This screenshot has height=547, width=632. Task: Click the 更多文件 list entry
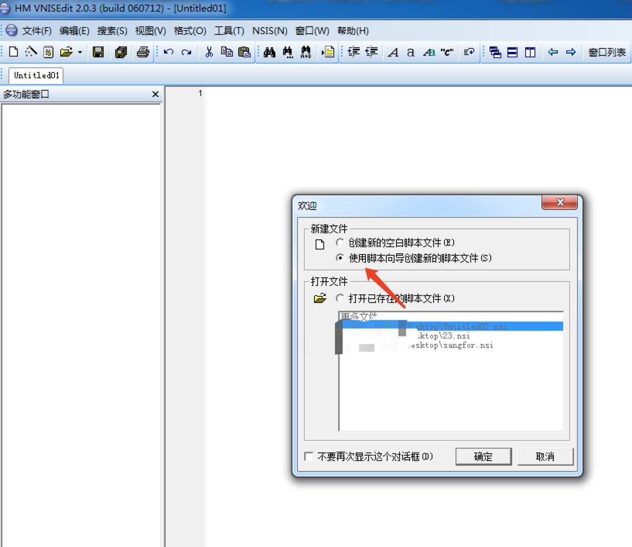(x=451, y=317)
